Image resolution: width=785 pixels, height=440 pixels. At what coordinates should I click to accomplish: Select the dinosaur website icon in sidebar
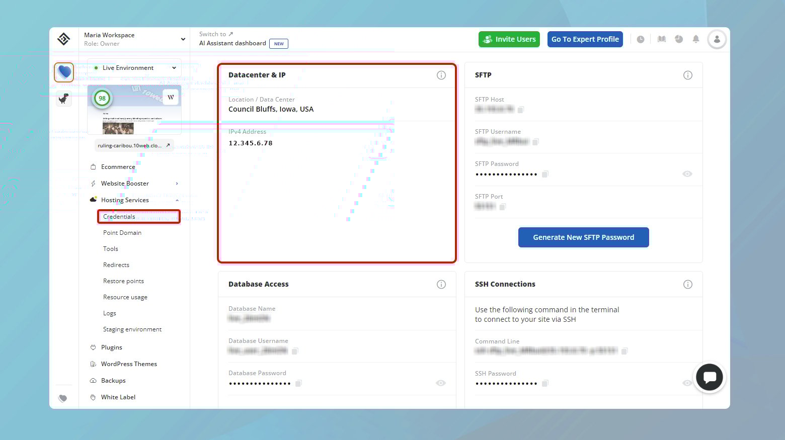coord(64,99)
